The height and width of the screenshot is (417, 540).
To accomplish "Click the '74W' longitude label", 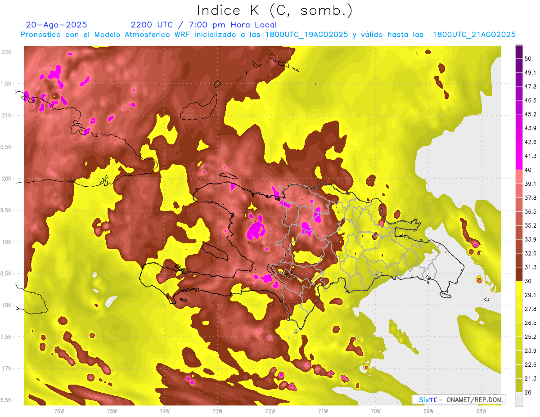I will [164, 411].
